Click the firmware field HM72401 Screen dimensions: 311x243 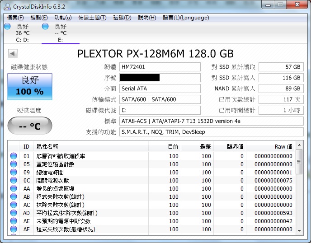tap(160, 67)
